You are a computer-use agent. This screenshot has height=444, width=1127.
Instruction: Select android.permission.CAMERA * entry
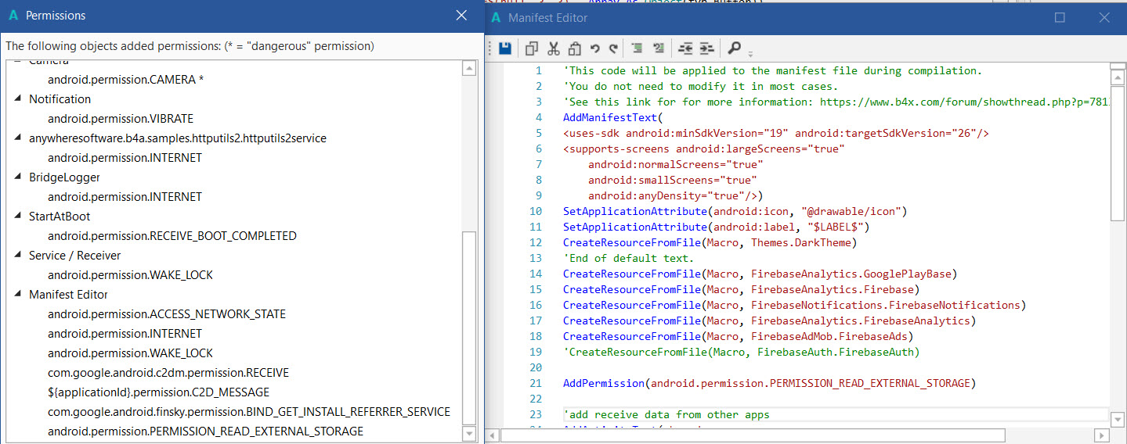pos(125,80)
